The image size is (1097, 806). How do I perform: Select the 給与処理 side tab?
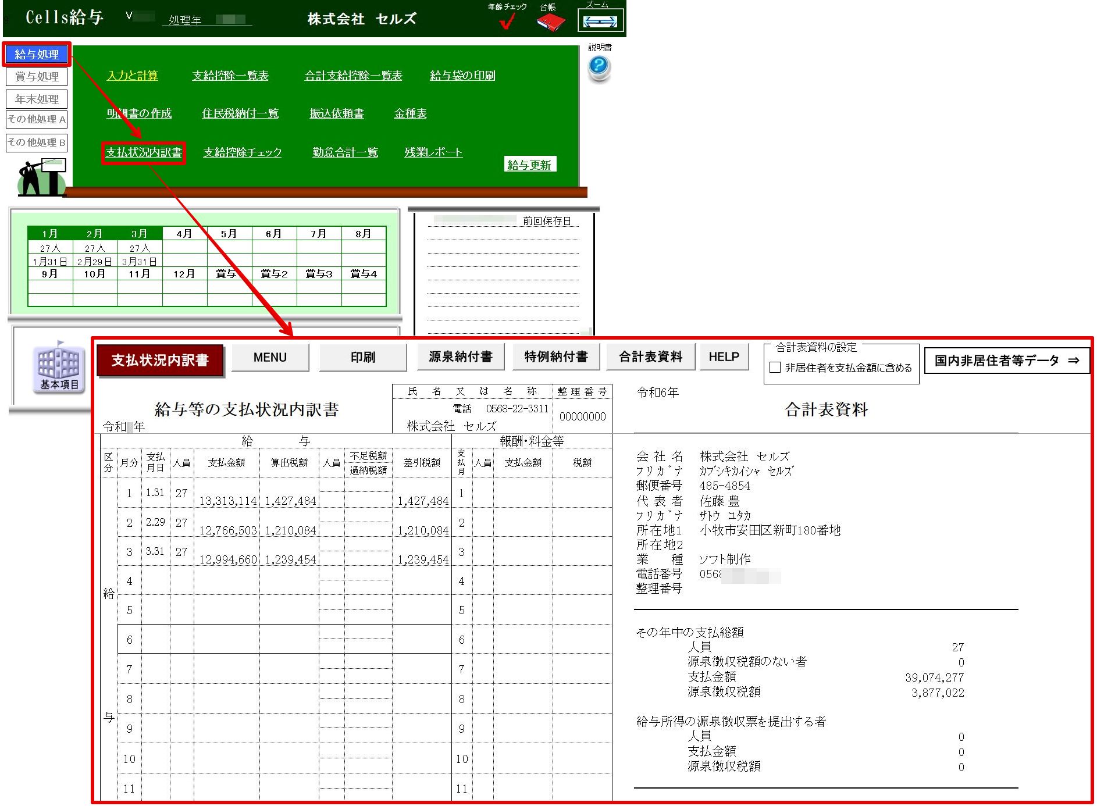pyautogui.click(x=37, y=55)
